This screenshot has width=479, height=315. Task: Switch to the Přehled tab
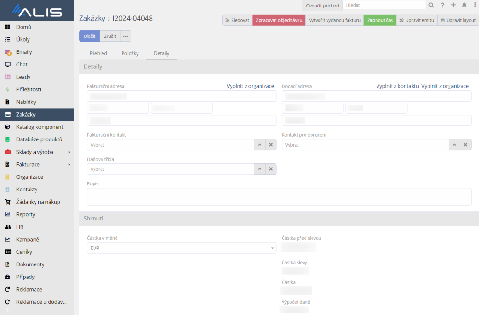pos(98,53)
